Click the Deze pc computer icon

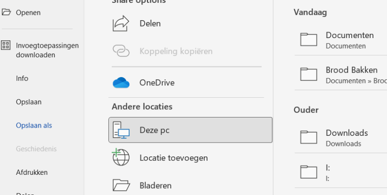(121, 130)
